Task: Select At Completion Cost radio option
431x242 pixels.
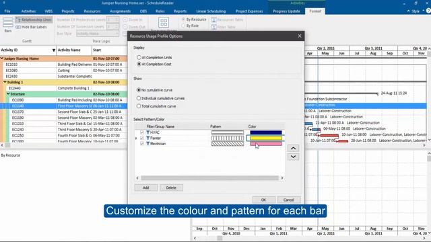Action: tap(139, 64)
